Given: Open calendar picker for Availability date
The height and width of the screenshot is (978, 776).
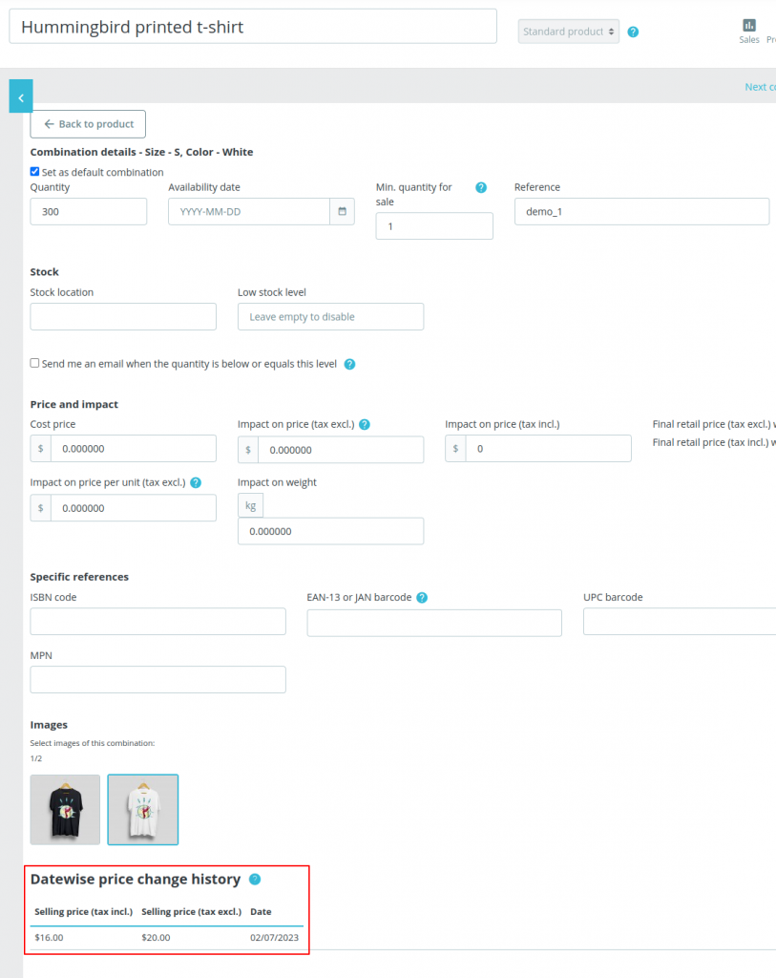Looking at the screenshot, I should point(342,211).
